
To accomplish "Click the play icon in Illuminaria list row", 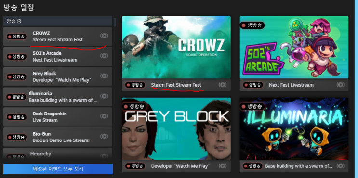I will coord(104,96).
